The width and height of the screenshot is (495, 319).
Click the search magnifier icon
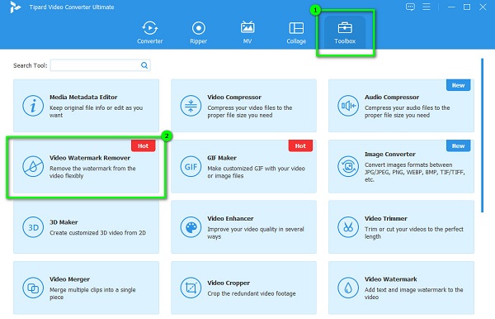pyautogui.click(x=144, y=65)
